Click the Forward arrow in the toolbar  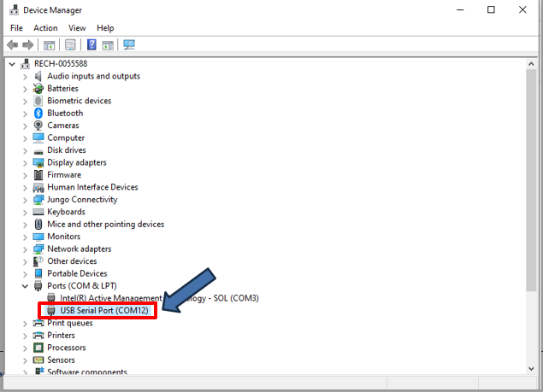(28, 44)
